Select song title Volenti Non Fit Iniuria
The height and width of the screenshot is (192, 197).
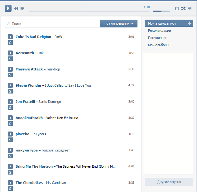click(x=62, y=118)
